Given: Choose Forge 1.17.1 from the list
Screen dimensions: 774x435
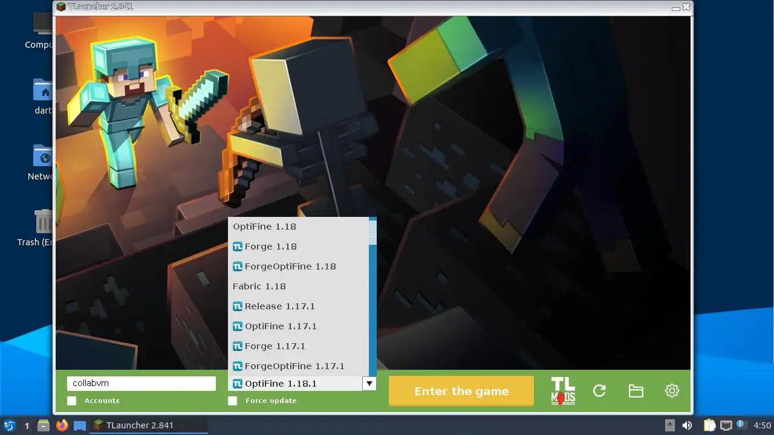Looking at the screenshot, I should [298, 346].
